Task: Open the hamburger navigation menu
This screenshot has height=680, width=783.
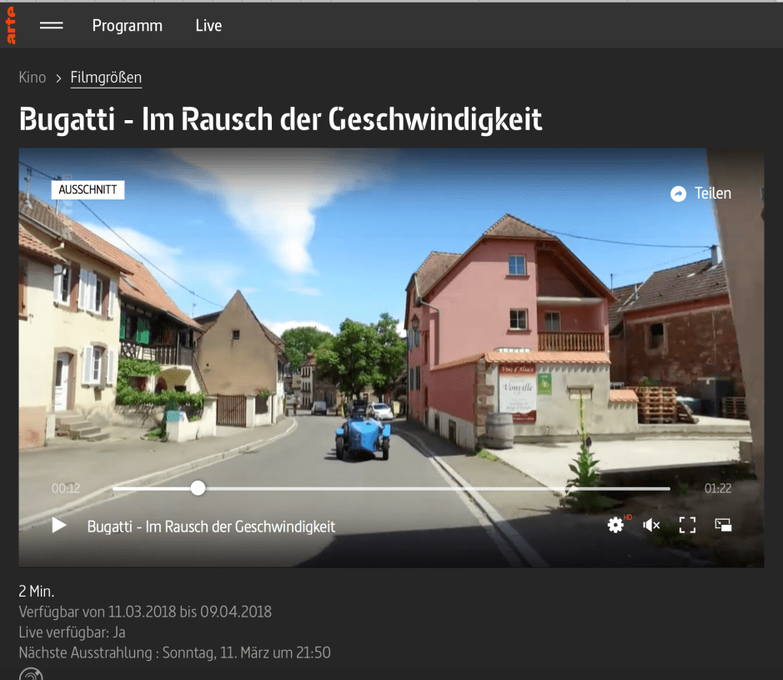Action: pos(51,25)
